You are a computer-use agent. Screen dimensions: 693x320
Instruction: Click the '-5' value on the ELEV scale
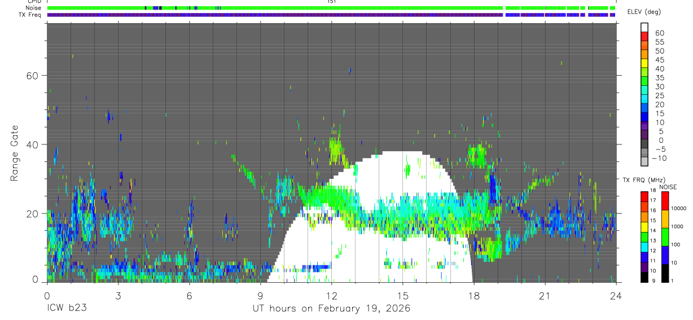pyautogui.click(x=659, y=150)
